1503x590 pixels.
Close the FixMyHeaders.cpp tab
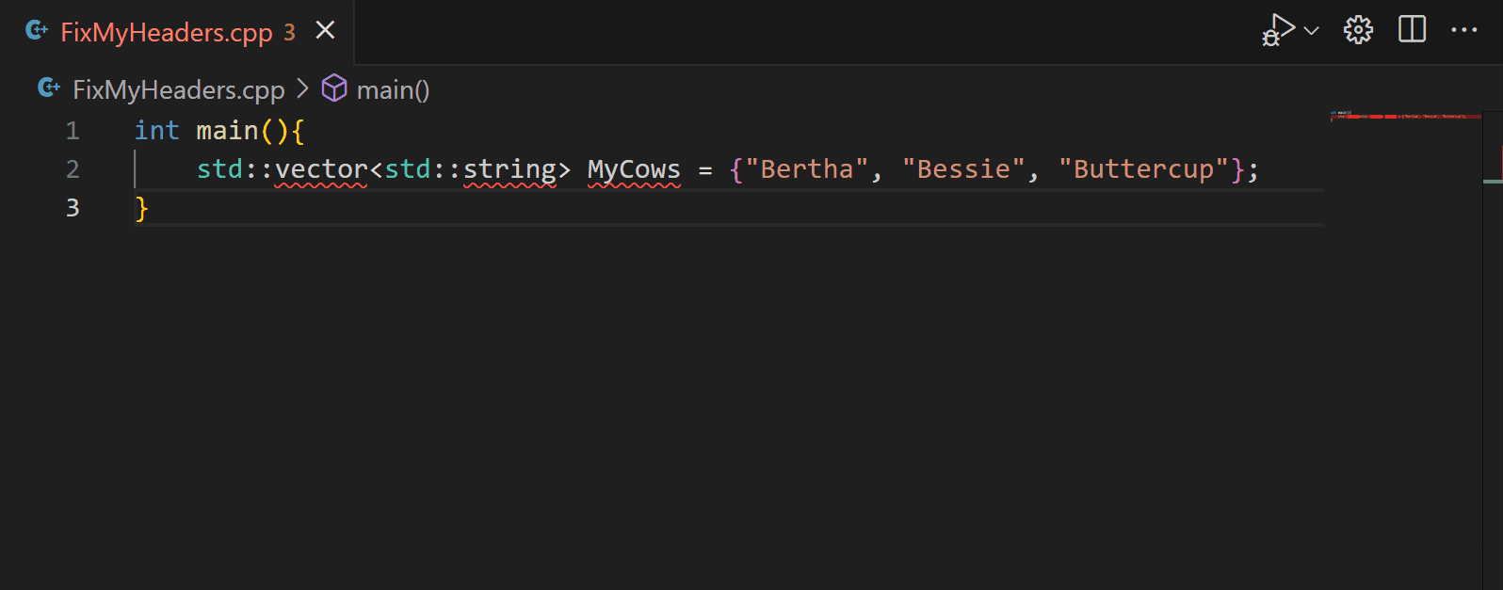(324, 29)
